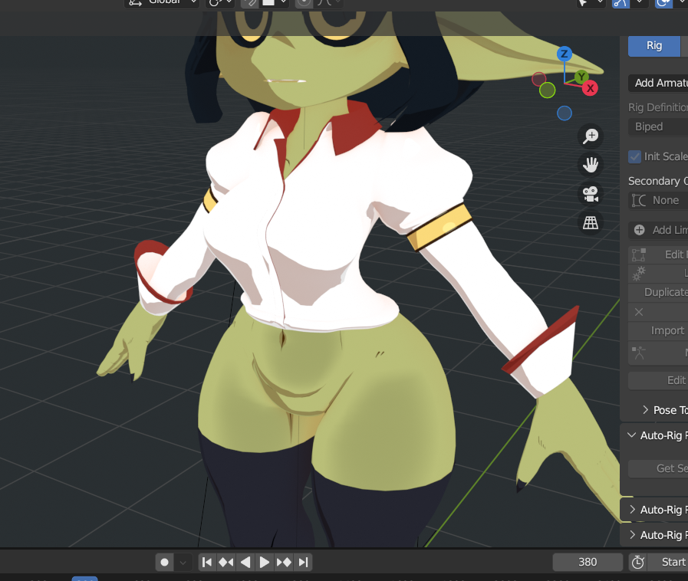Open the Global transform orientation dropdown
The width and height of the screenshot is (688, 581).
click(x=162, y=3)
